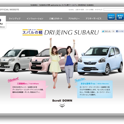Click the 販売店検索 button
This screenshot has height=124, width=124.
(120, 17)
